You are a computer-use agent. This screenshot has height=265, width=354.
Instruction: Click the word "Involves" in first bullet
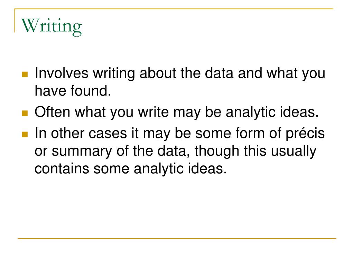[62, 73]
